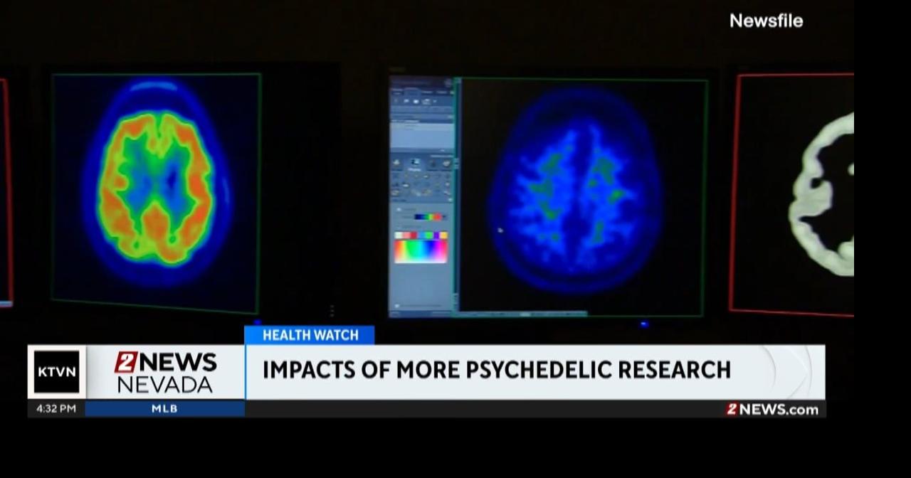Open the Impacts of More Psychedelic Research headline
Viewport: 911px width, 478px height.
(497, 370)
